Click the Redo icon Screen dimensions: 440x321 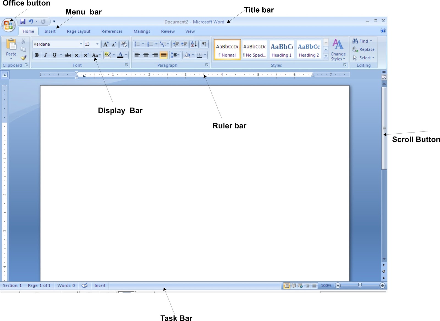click(x=43, y=21)
